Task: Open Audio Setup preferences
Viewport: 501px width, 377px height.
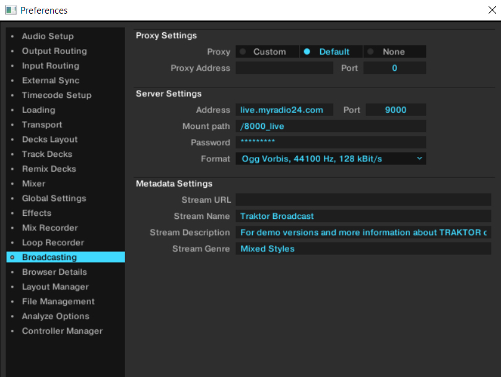Action: 48,37
